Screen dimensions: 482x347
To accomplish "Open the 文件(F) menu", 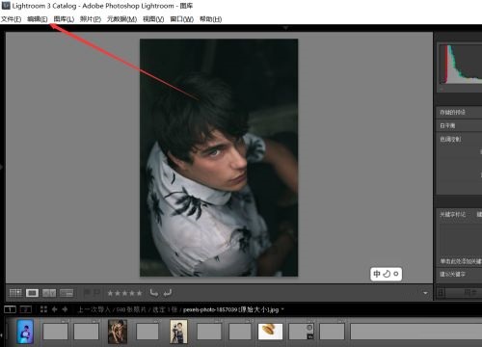I will [x=11, y=19].
